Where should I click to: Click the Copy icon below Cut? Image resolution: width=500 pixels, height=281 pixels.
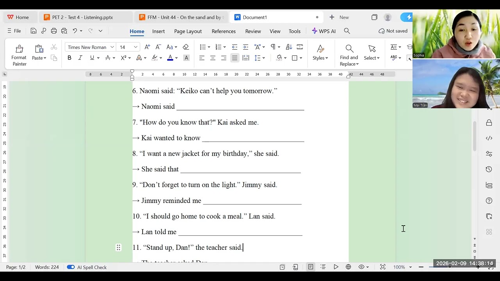coord(54,58)
